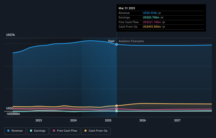Select the 2024 x-axis label
The height and width of the screenshot is (138, 216).
[x=73, y=120]
